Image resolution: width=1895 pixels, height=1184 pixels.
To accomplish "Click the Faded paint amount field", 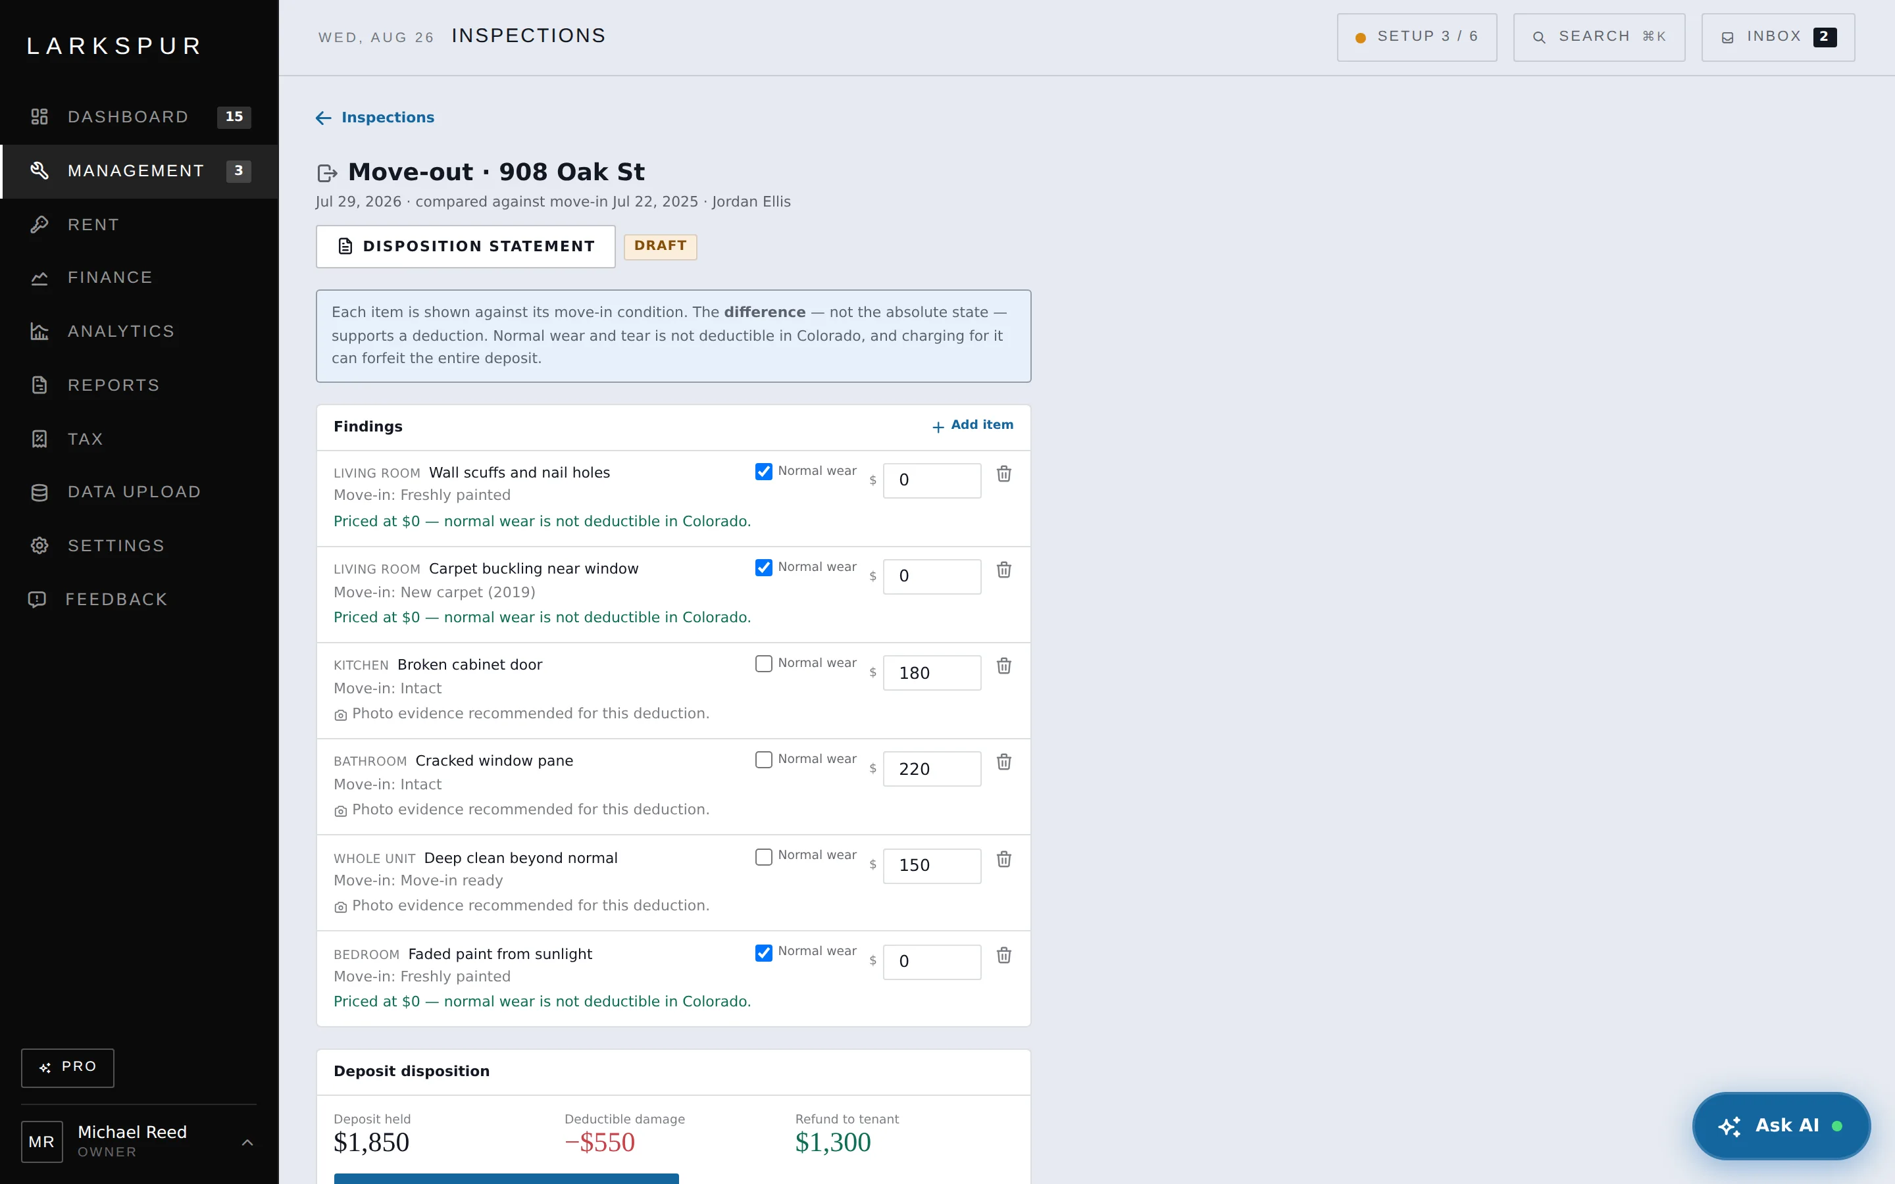I will (x=932, y=962).
